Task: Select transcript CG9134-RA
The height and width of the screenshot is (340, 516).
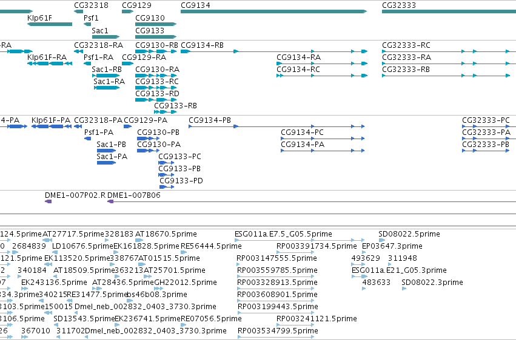Action: (322, 64)
